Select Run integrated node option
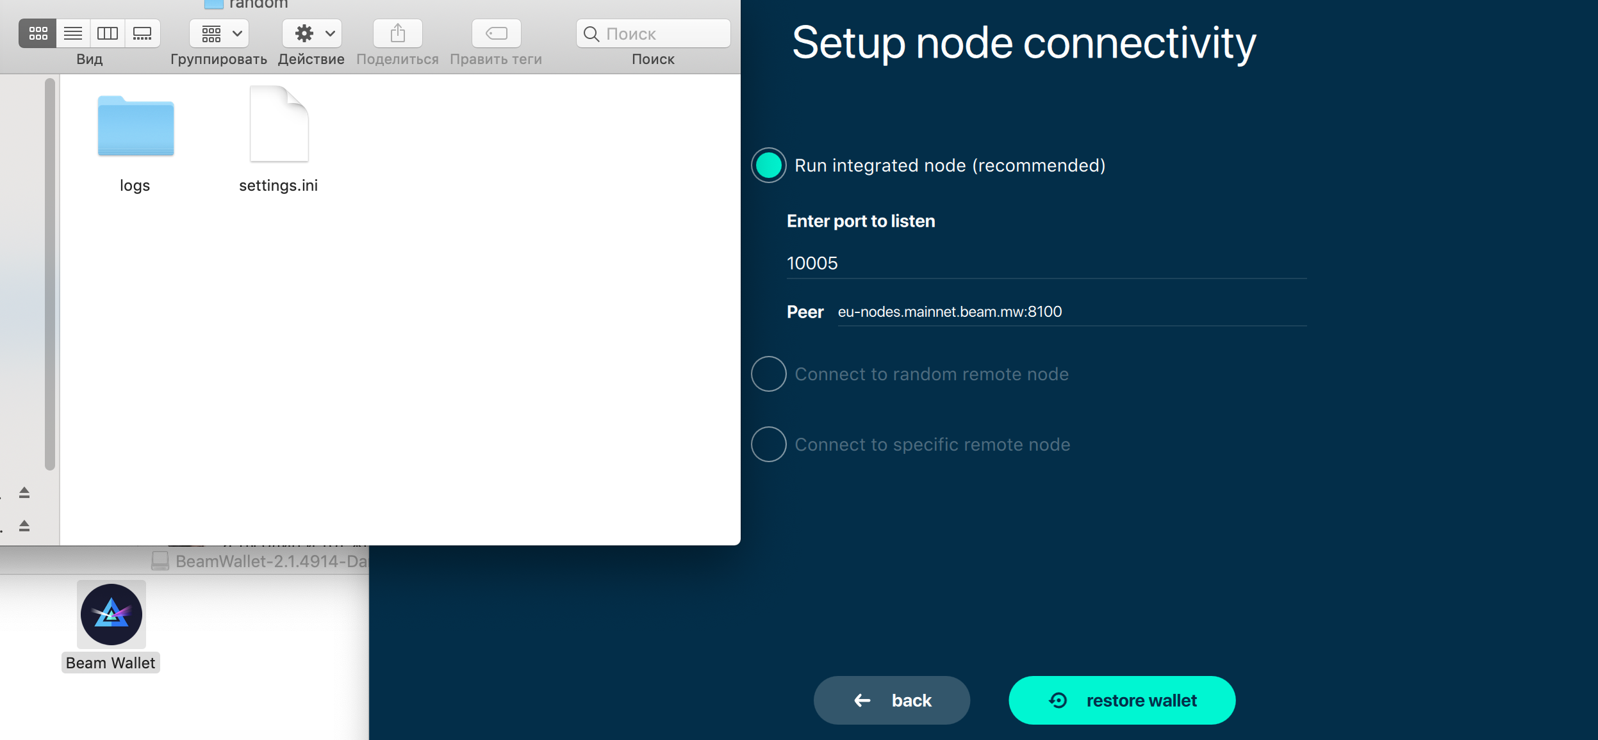 click(768, 165)
